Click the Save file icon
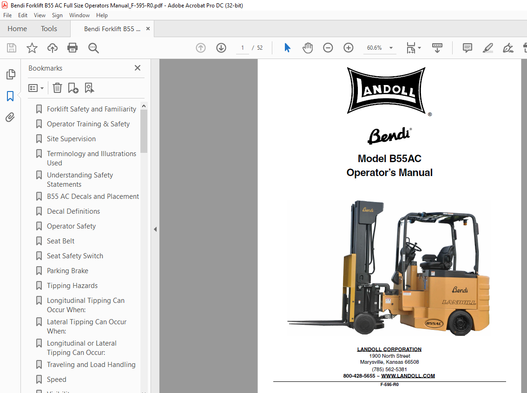Viewport: 527px width, 393px height. pyautogui.click(x=12, y=48)
